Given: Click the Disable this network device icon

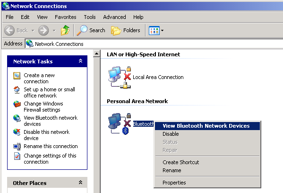Looking at the screenshot, I should [x=17, y=132].
